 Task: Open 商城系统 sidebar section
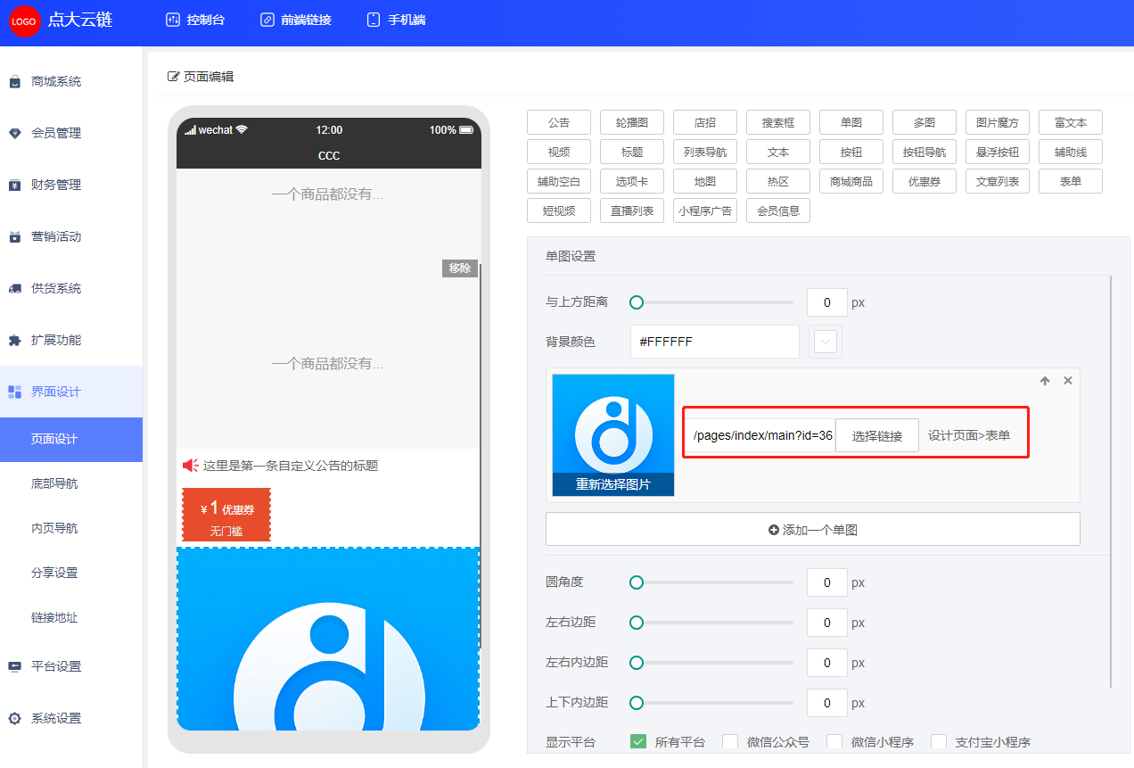pos(71,81)
